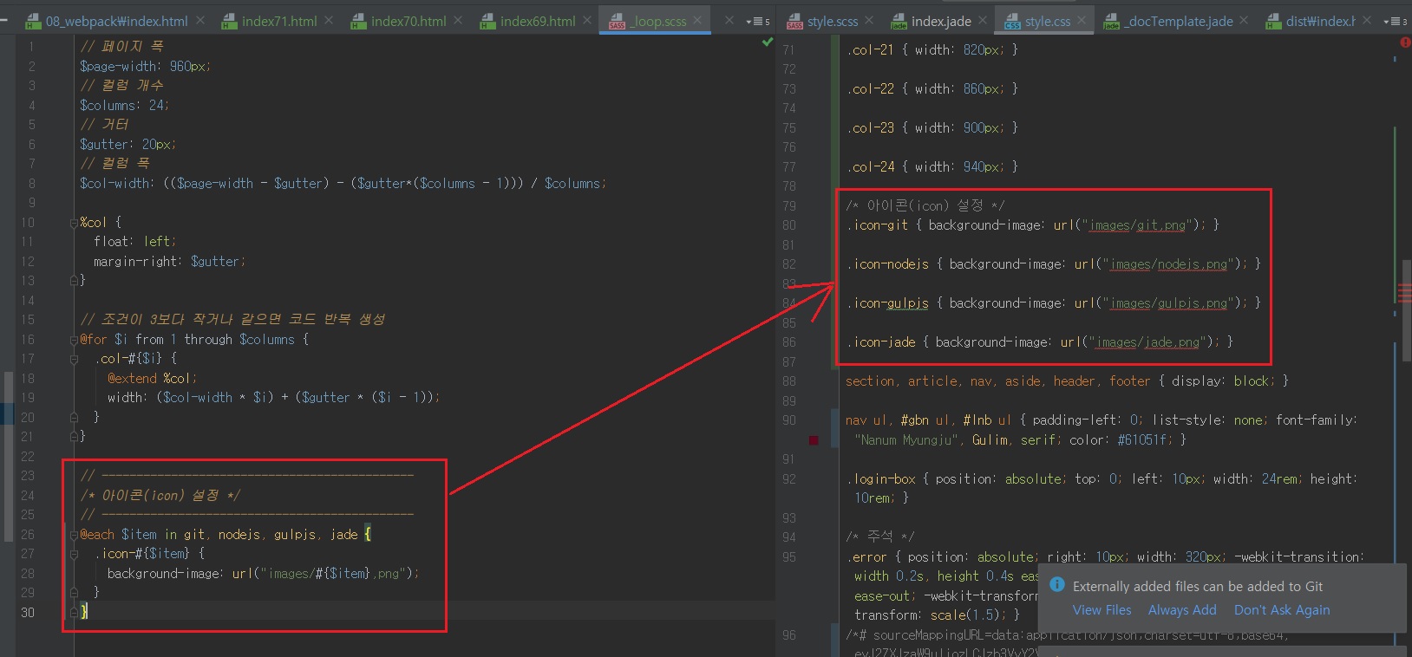Close the index.jade tab
This screenshot has height=657, width=1412.
pos(983,20)
